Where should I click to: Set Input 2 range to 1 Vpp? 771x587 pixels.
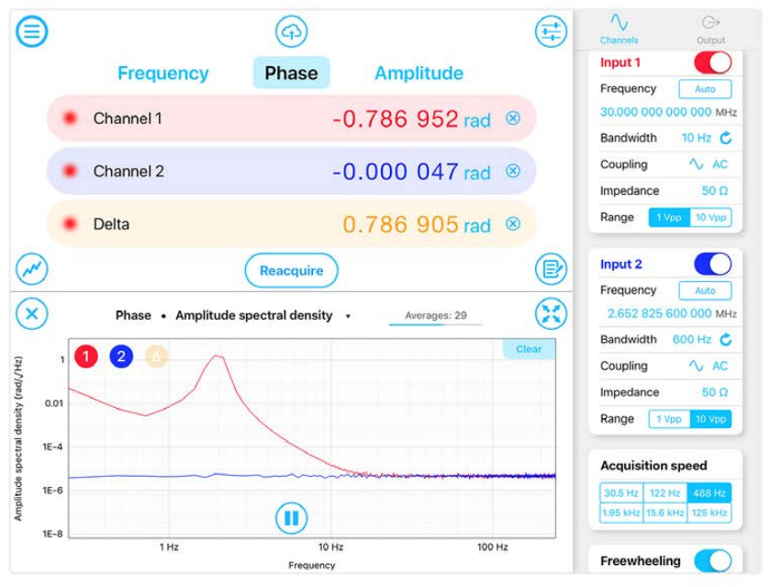669,419
